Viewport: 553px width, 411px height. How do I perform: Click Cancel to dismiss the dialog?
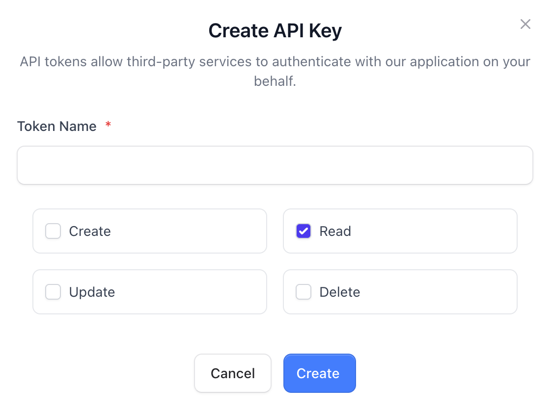(232, 373)
